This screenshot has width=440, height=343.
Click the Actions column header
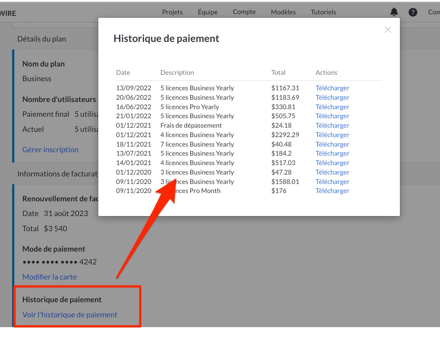pos(326,73)
